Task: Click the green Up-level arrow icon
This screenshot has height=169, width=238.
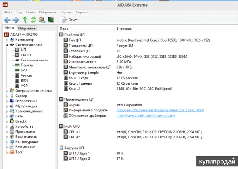Action: pos(25,20)
